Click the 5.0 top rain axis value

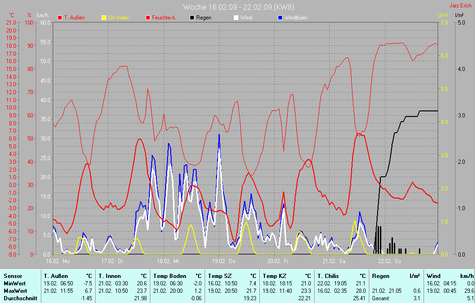(x=462, y=23)
